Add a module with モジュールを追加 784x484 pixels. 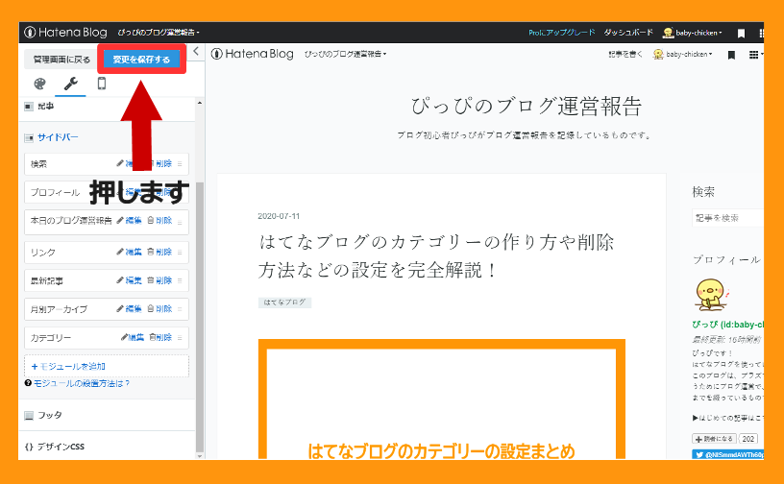tap(107, 367)
